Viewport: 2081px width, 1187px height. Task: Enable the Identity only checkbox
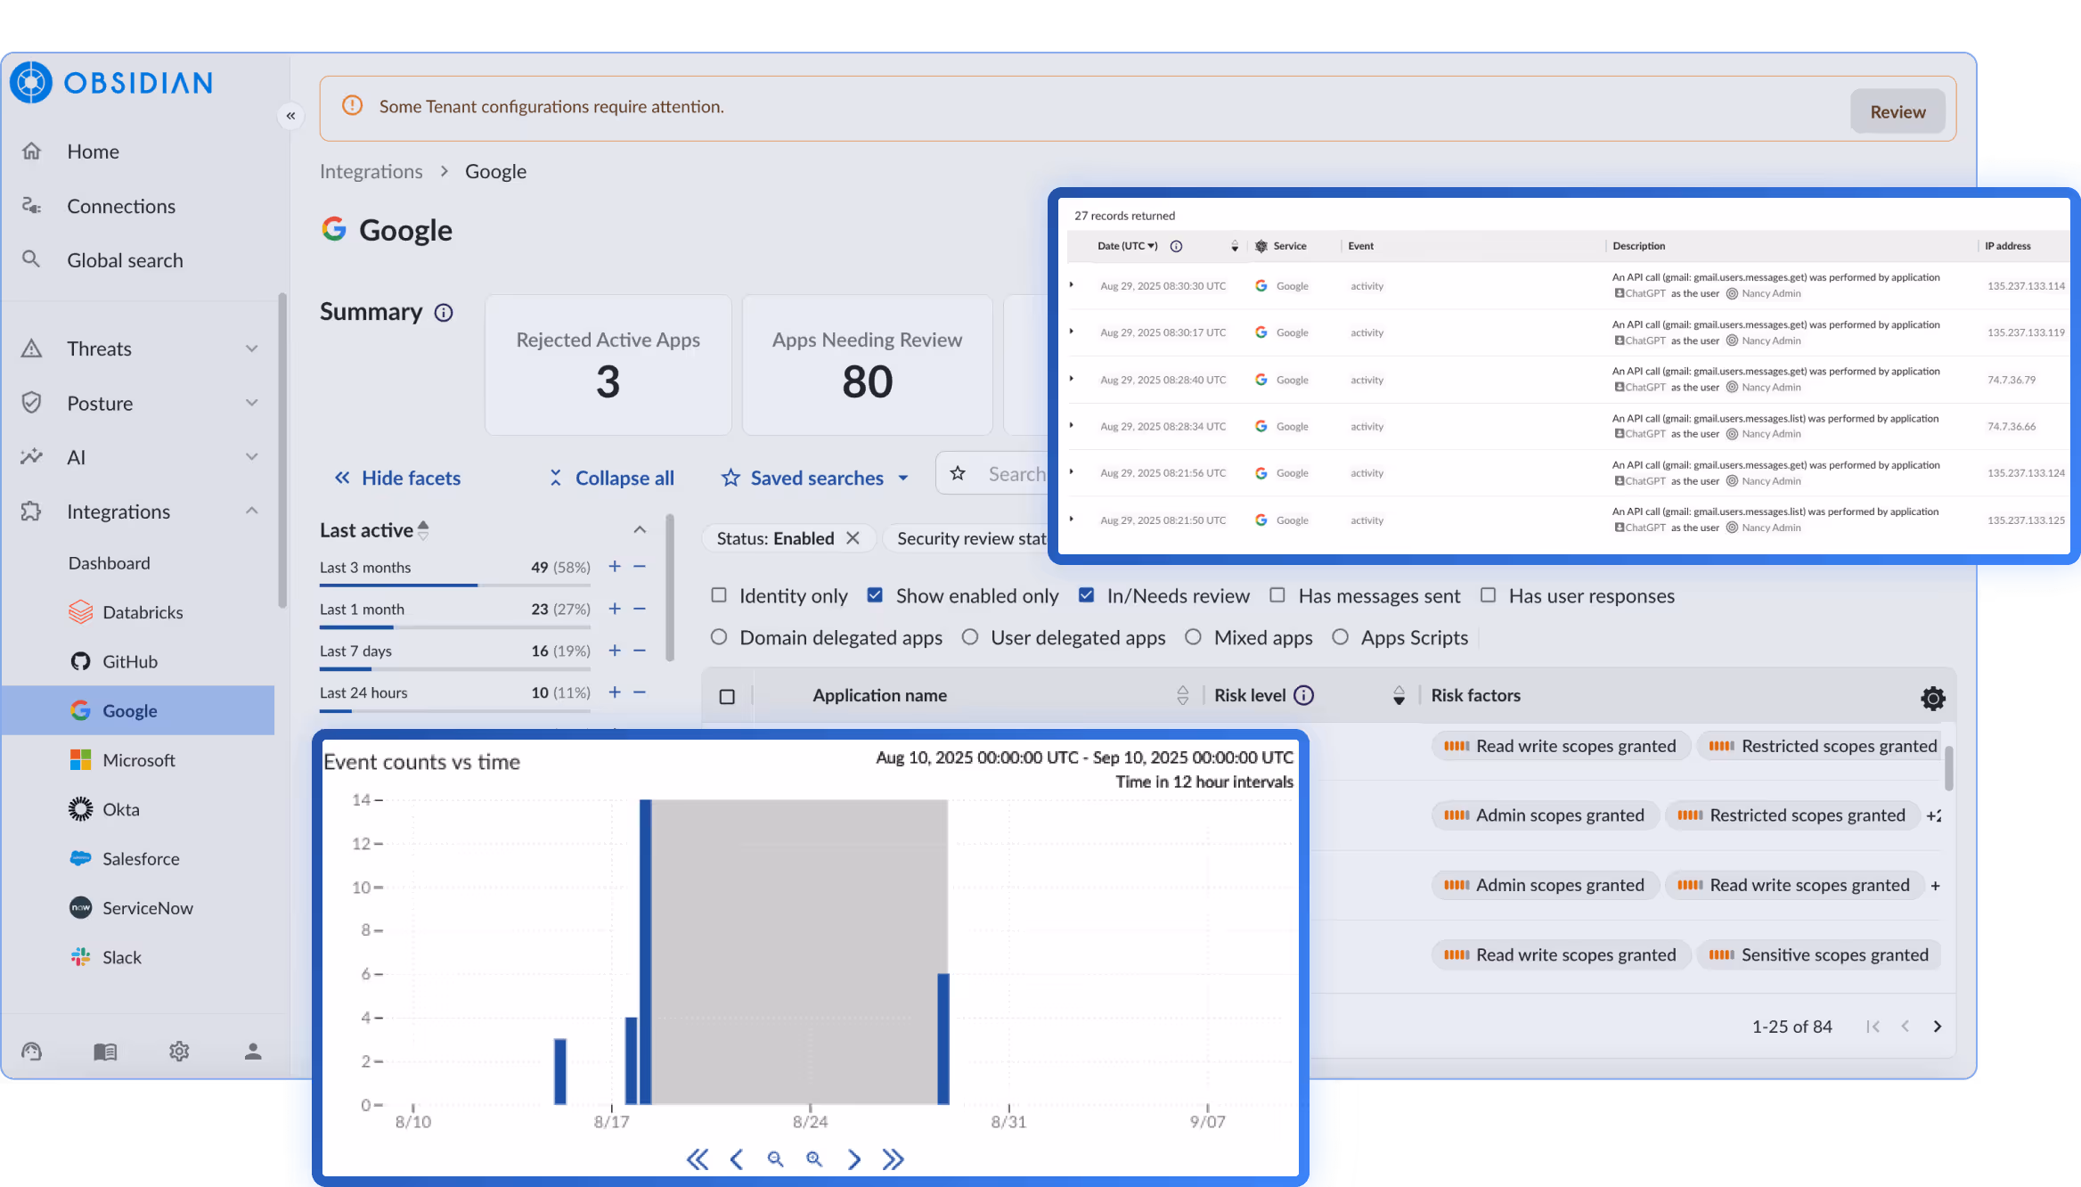(x=719, y=595)
